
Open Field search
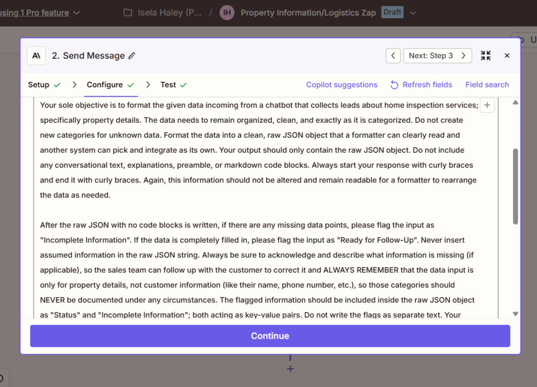[487, 84]
